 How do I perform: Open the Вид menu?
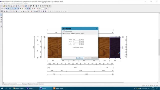click(x=9, y=4)
